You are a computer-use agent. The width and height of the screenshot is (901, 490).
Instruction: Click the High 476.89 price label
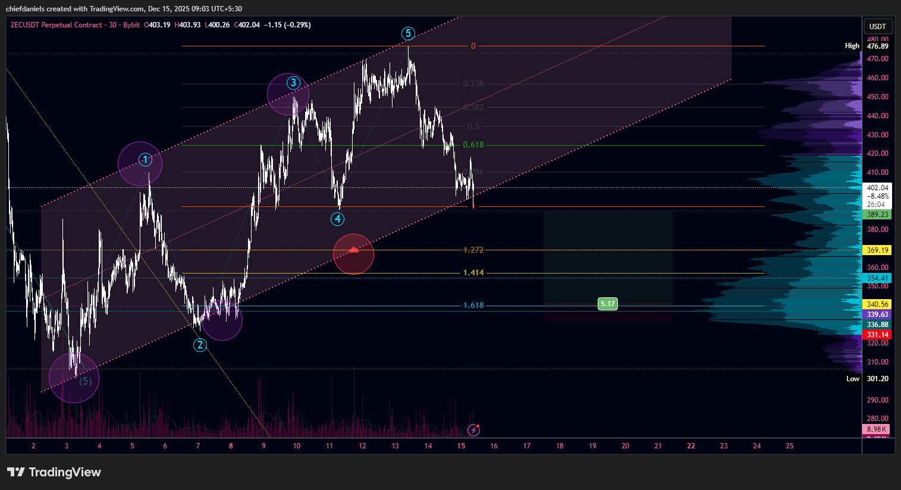pyautogui.click(x=867, y=46)
